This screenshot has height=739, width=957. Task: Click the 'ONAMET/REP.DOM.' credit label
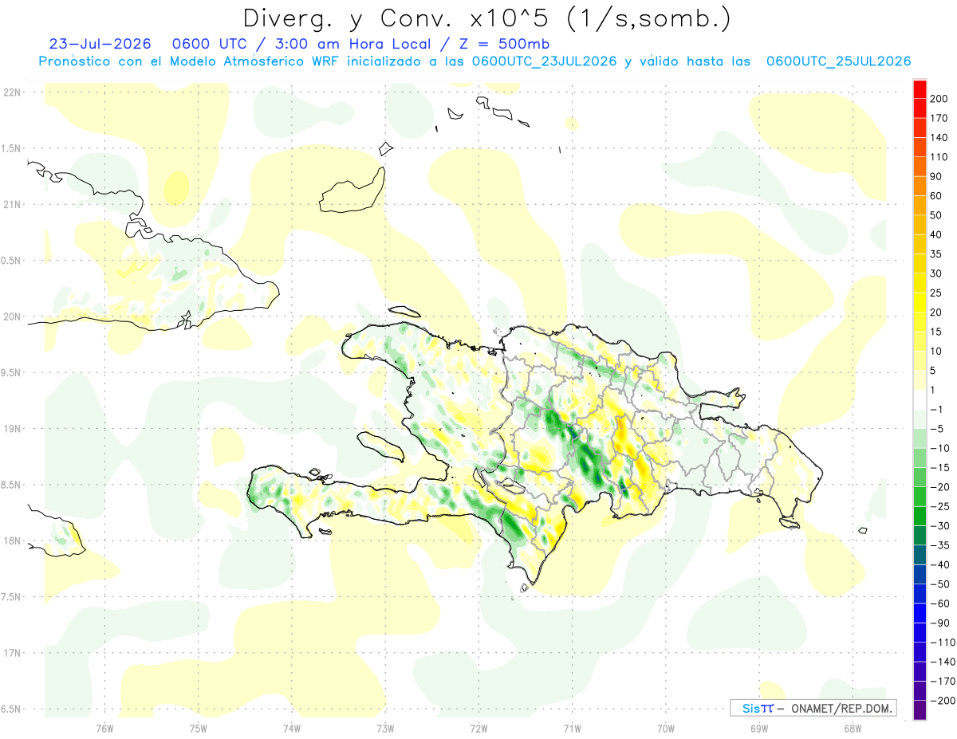840,708
